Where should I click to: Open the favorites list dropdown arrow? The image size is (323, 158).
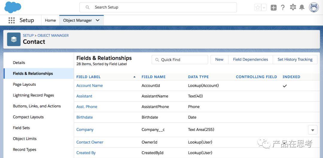(x=264, y=7)
